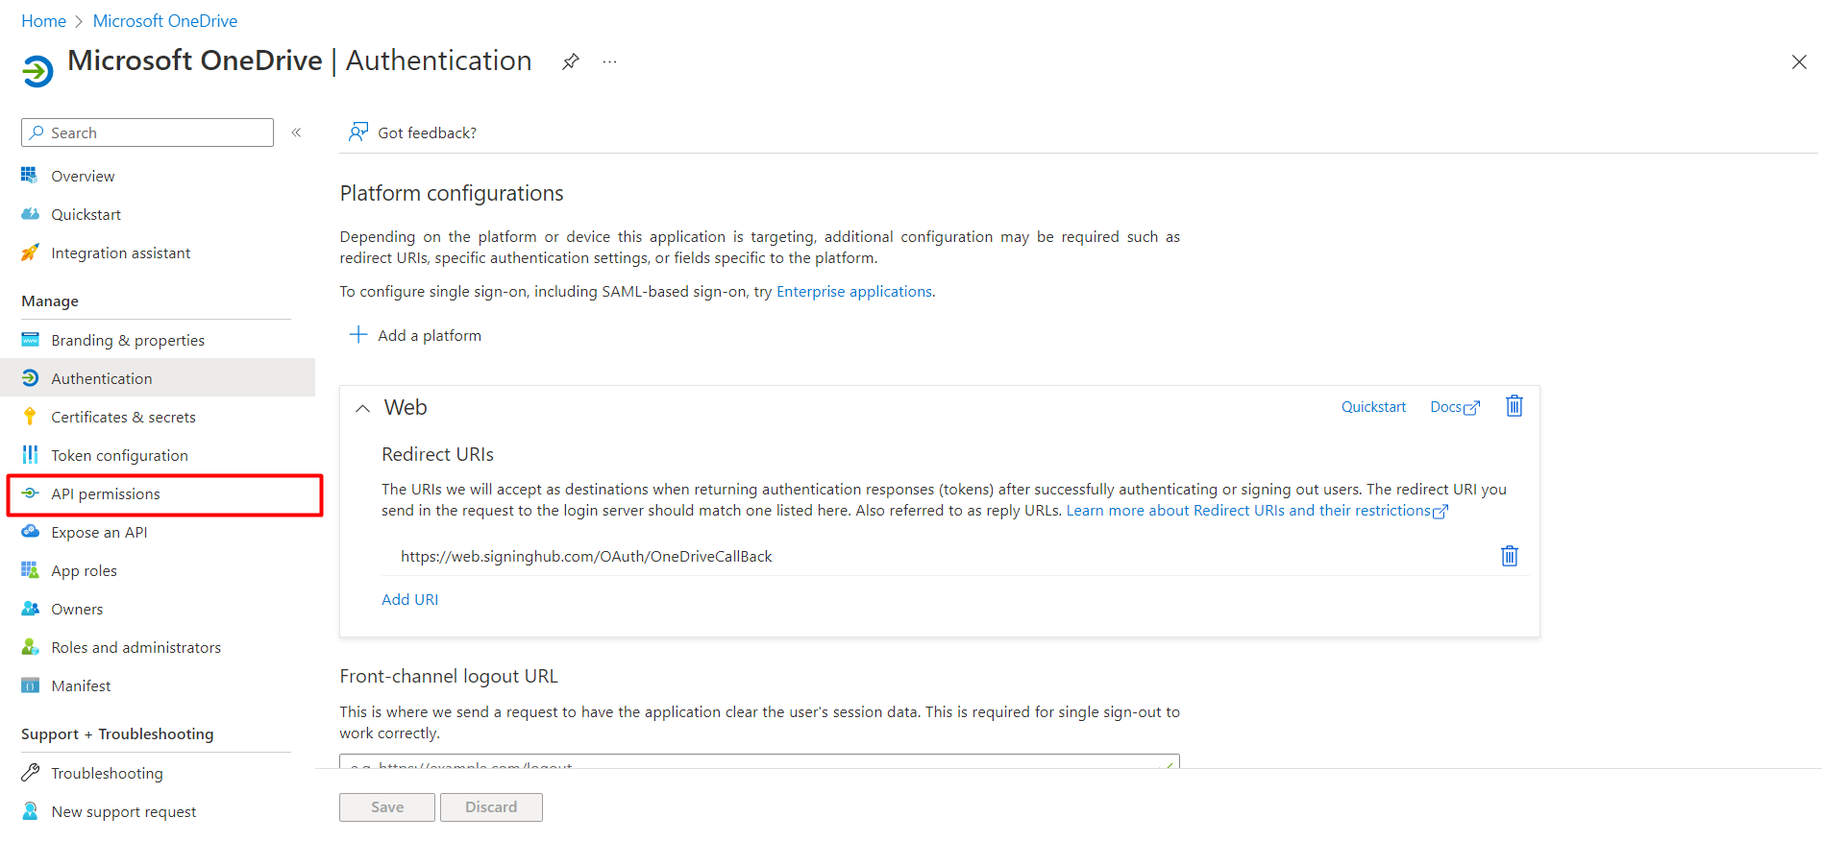Click the Microsoft OneDrive app logo icon
The height and width of the screenshot is (841, 1822).
[37, 71]
